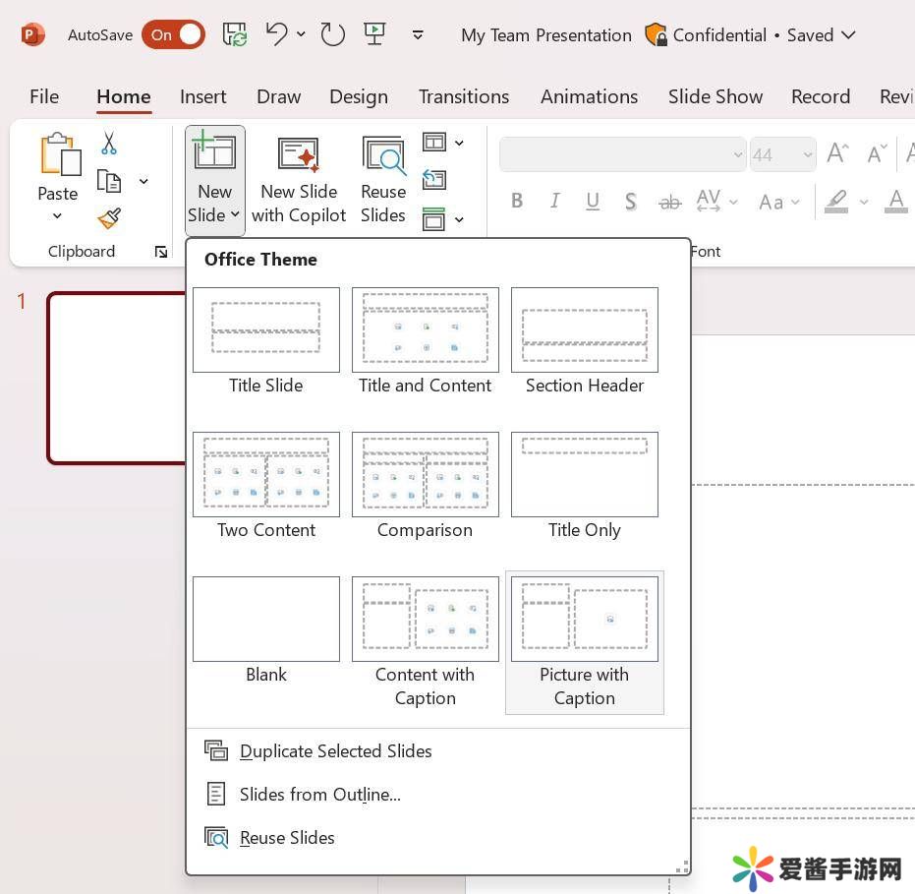Open the font size dropdown
This screenshot has width=915, height=894.
pyautogui.click(x=808, y=154)
